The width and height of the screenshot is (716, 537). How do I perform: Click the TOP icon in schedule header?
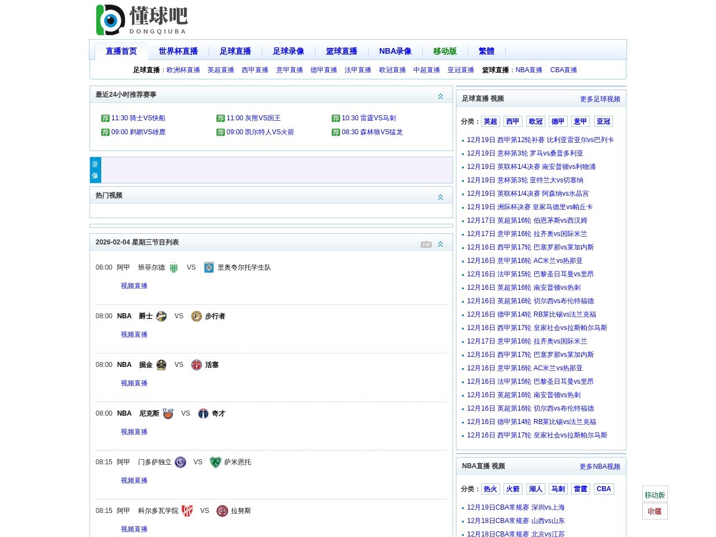(x=426, y=244)
